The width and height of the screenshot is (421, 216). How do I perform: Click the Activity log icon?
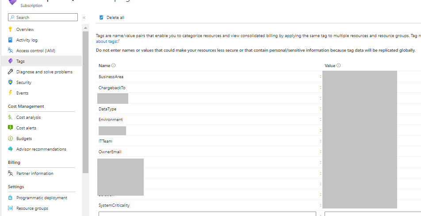pyautogui.click(x=11, y=40)
